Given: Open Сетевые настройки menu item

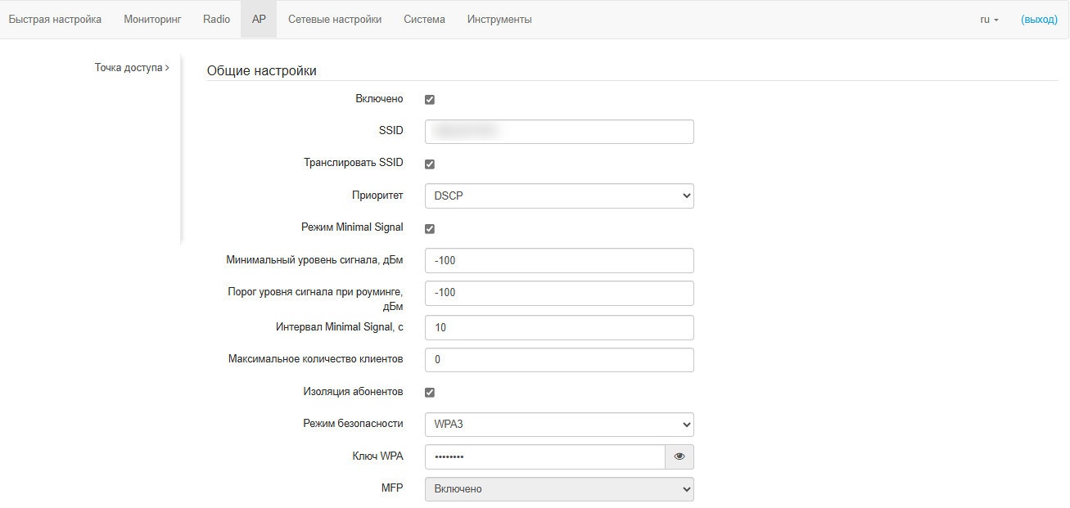Looking at the screenshot, I should [x=335, y=20].
